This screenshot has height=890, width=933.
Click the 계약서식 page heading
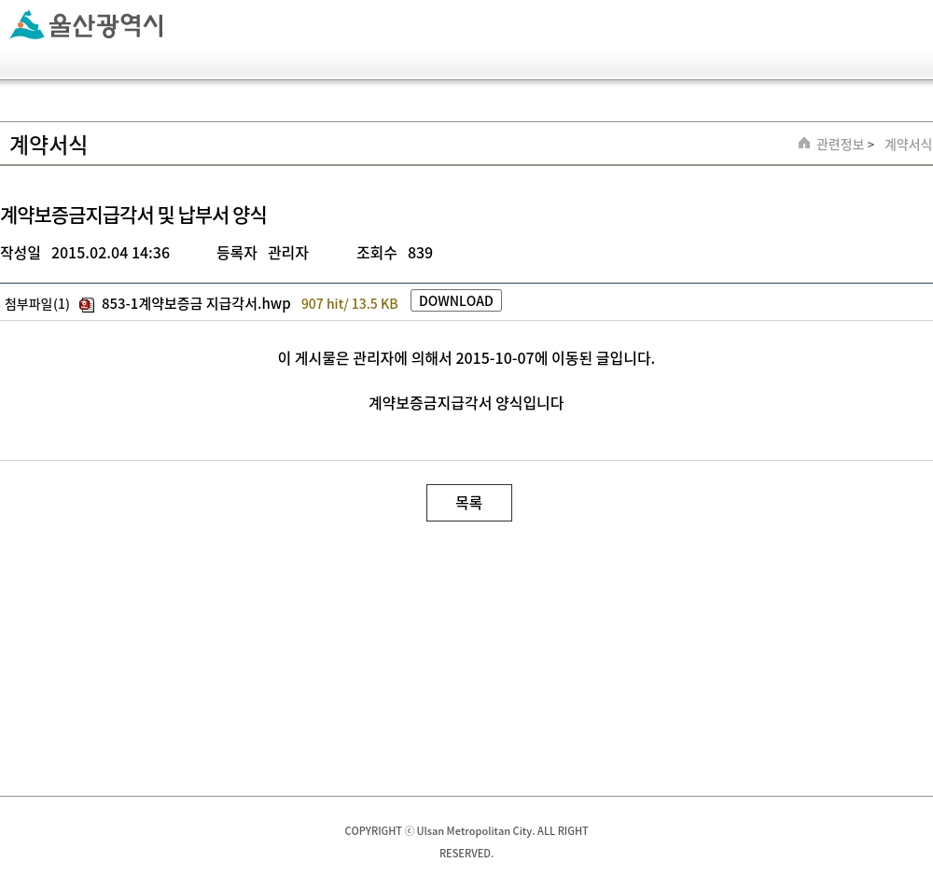(49, 146)
